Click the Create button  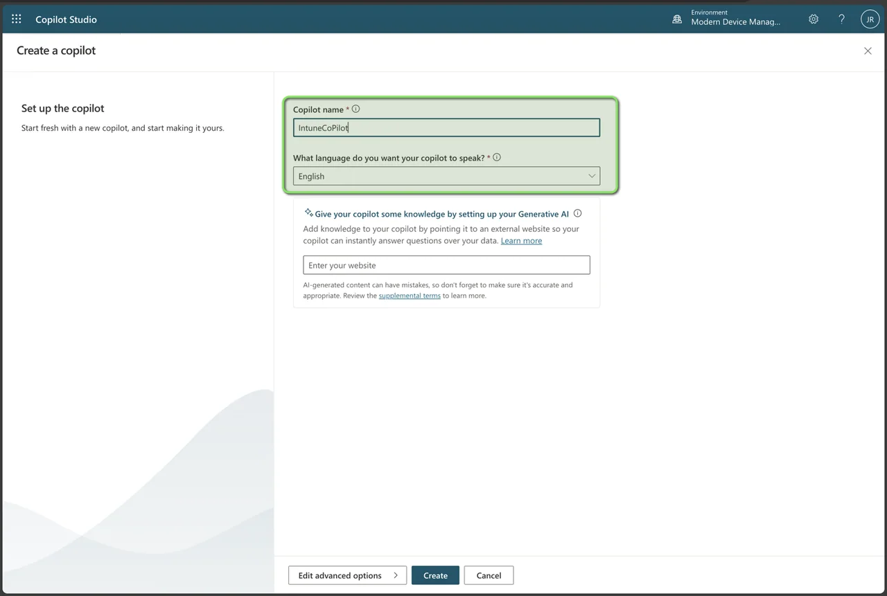(x=435, y=575)
